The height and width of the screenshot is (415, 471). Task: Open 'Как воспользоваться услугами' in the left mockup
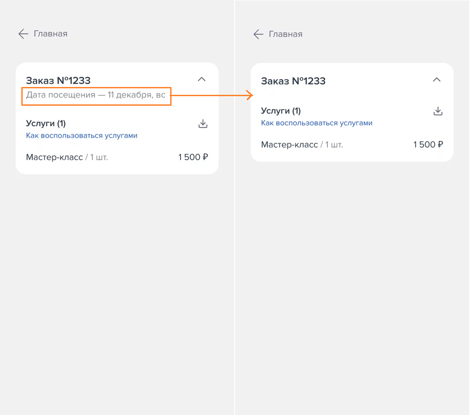pyautogui.click(x=82, y=136)
